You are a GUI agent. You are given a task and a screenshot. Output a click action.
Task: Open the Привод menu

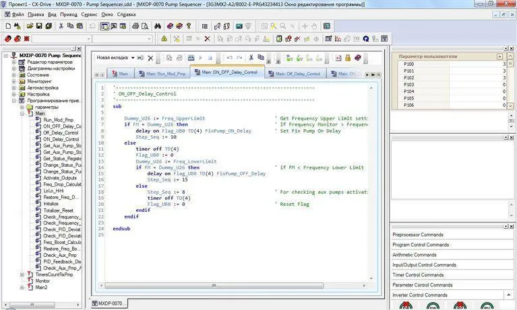[68, 14]
